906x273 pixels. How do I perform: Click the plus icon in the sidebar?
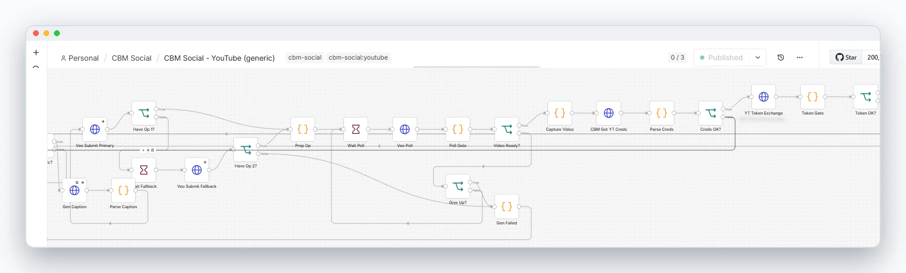36,52
